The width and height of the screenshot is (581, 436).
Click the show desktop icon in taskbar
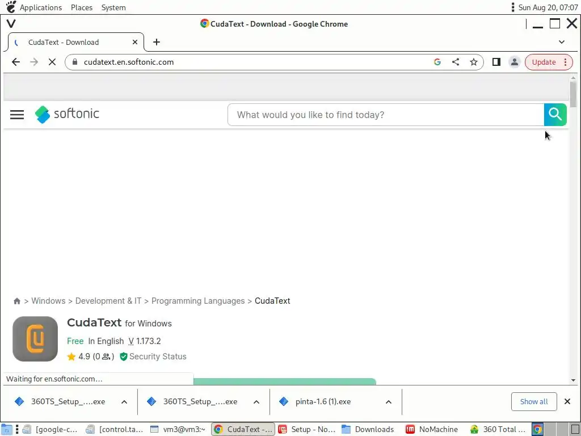coord(7,429)
